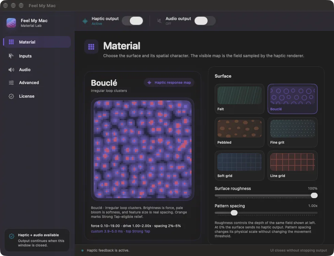Click the Feel My Mac app logo icon
The image size is (334, 256).
point(11,23)
